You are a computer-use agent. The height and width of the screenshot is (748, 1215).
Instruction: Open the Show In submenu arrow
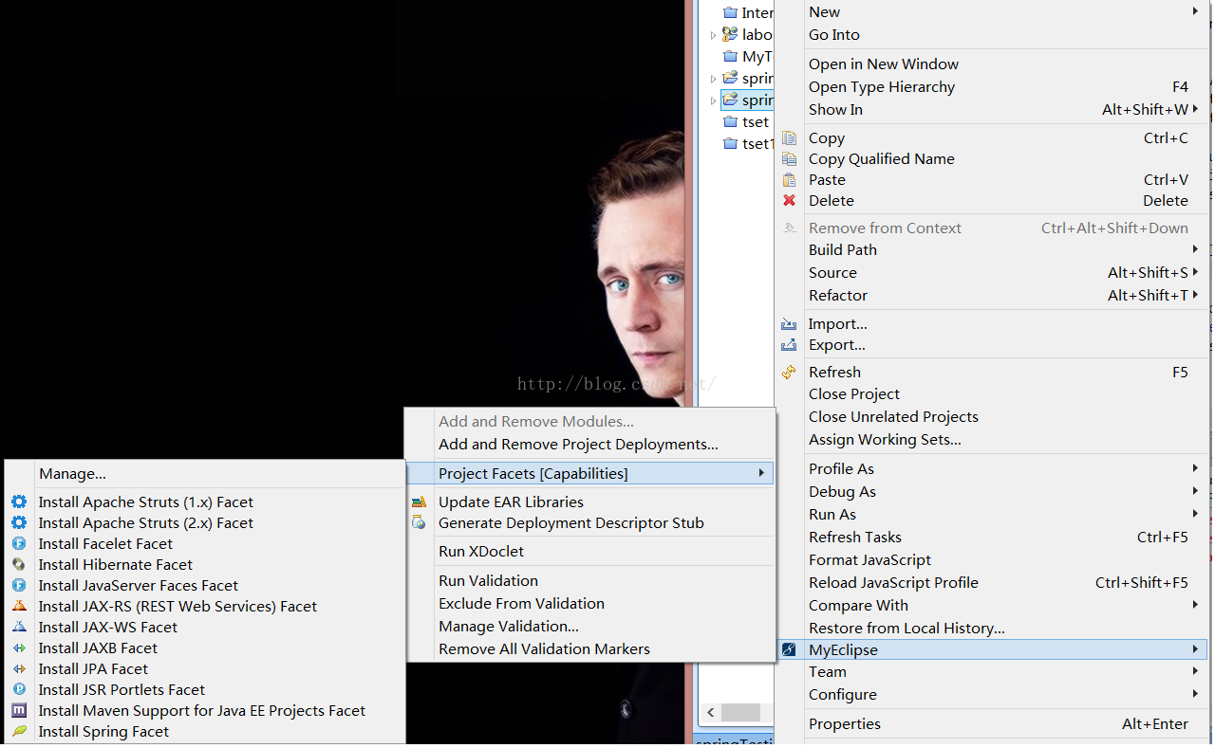pyautogui.click(x=1195, y=110)
